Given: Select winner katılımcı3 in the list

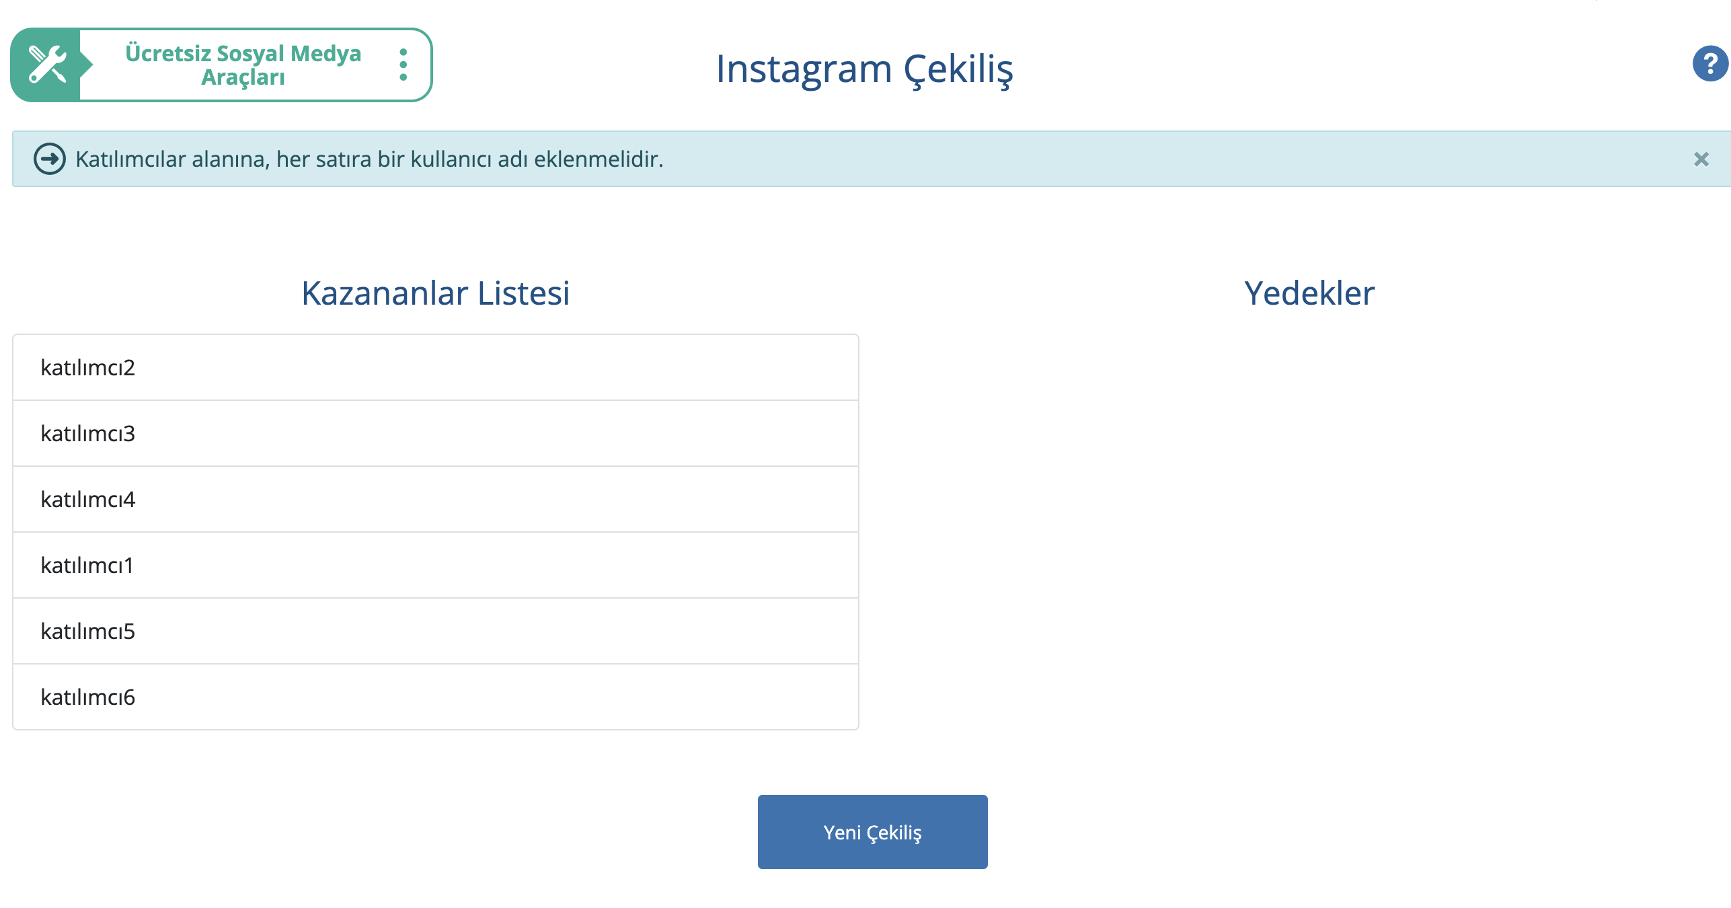Looking at the screenshot, I should [x=436, y=433].
